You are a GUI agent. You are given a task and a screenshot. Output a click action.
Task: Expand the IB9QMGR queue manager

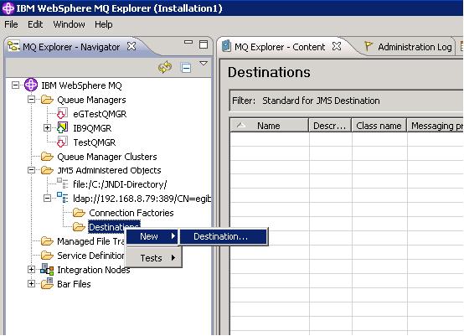[x=47, y=128]
